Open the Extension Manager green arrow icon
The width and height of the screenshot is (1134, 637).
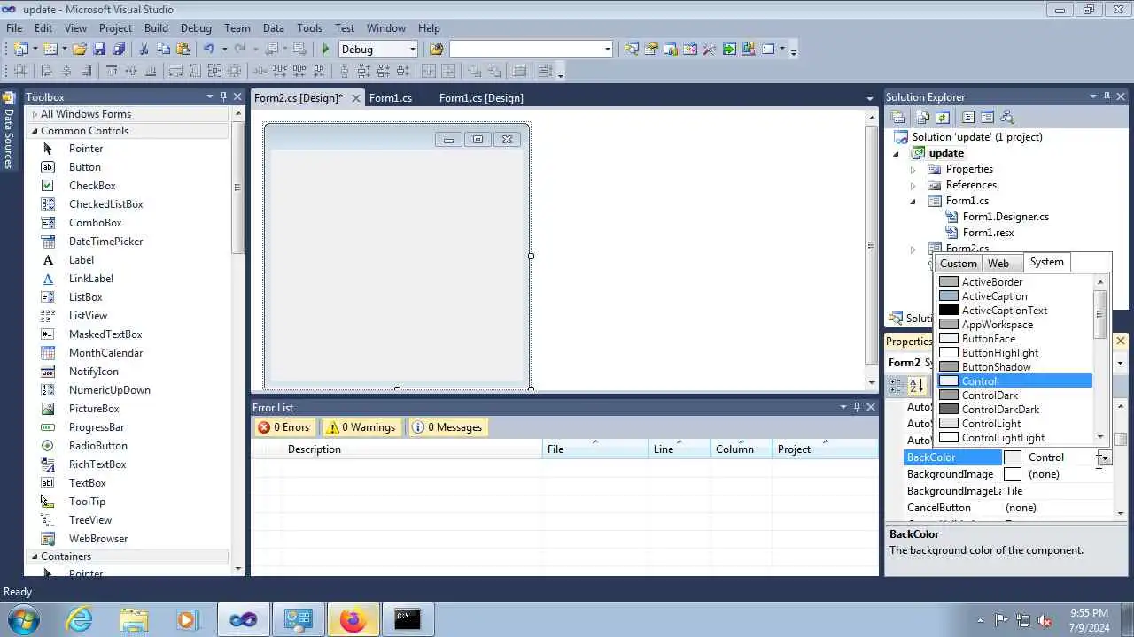click(x=729, y=50)
